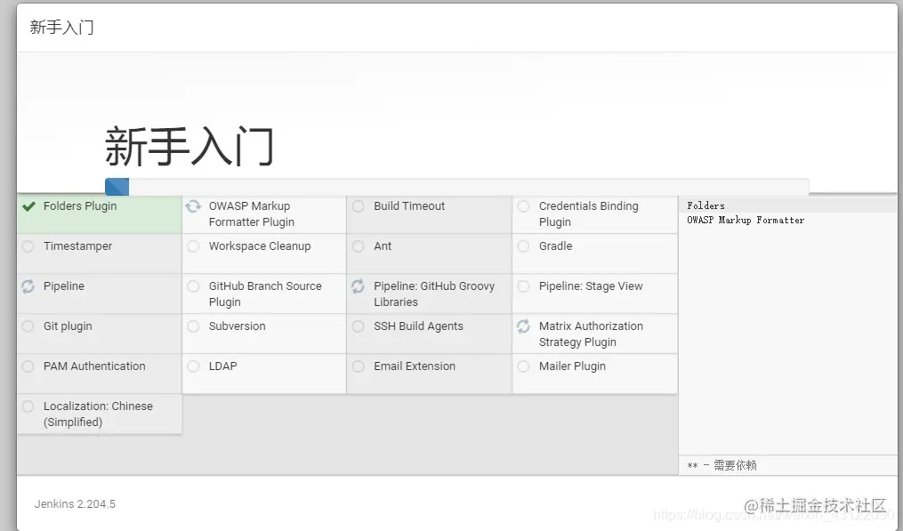Click the large 新手入门 heading

[x=189, y=146]
